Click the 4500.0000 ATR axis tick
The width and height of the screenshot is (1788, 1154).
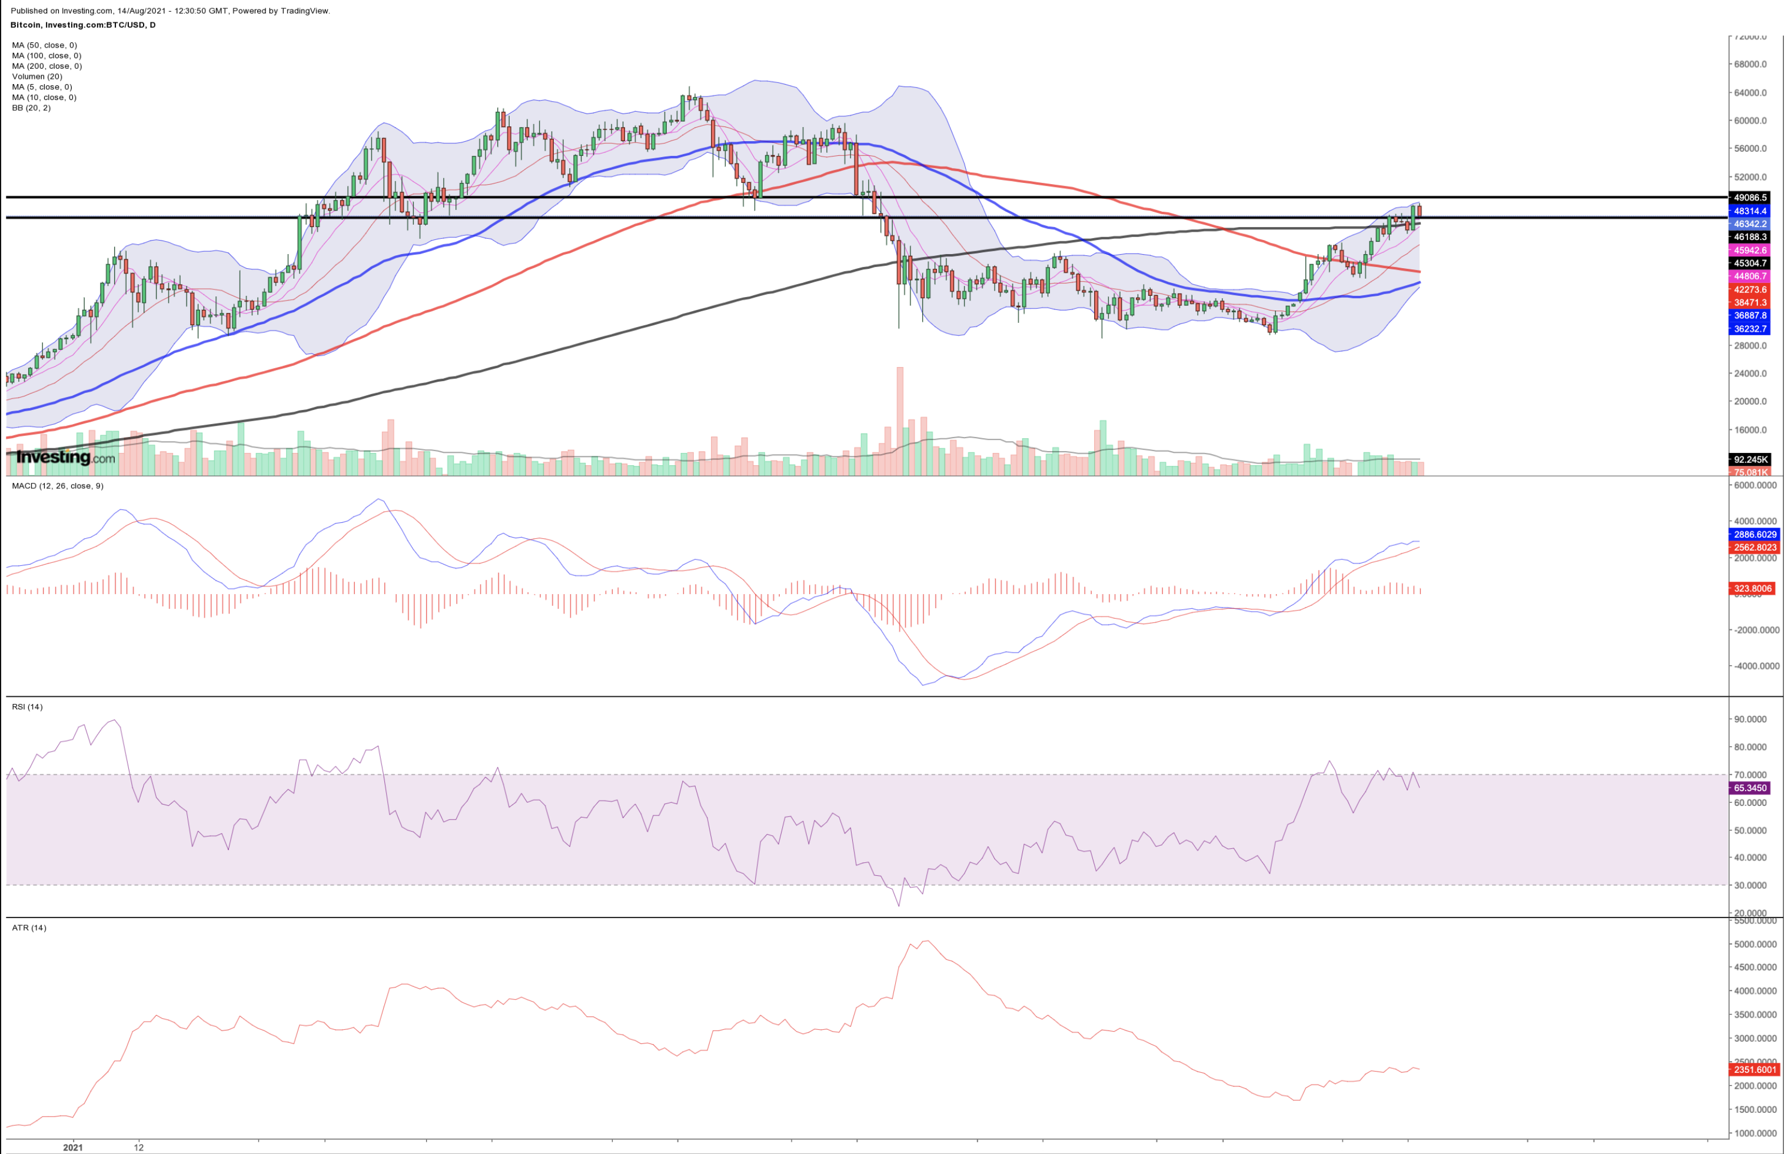click(1755, 968)
